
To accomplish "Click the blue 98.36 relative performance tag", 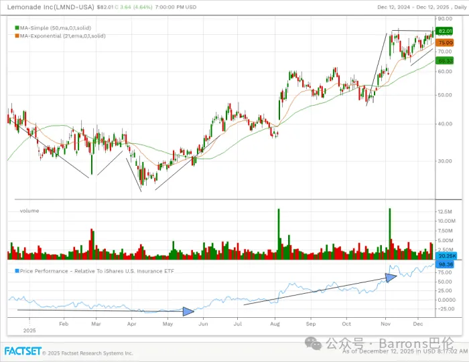I will tap(445, 264).
